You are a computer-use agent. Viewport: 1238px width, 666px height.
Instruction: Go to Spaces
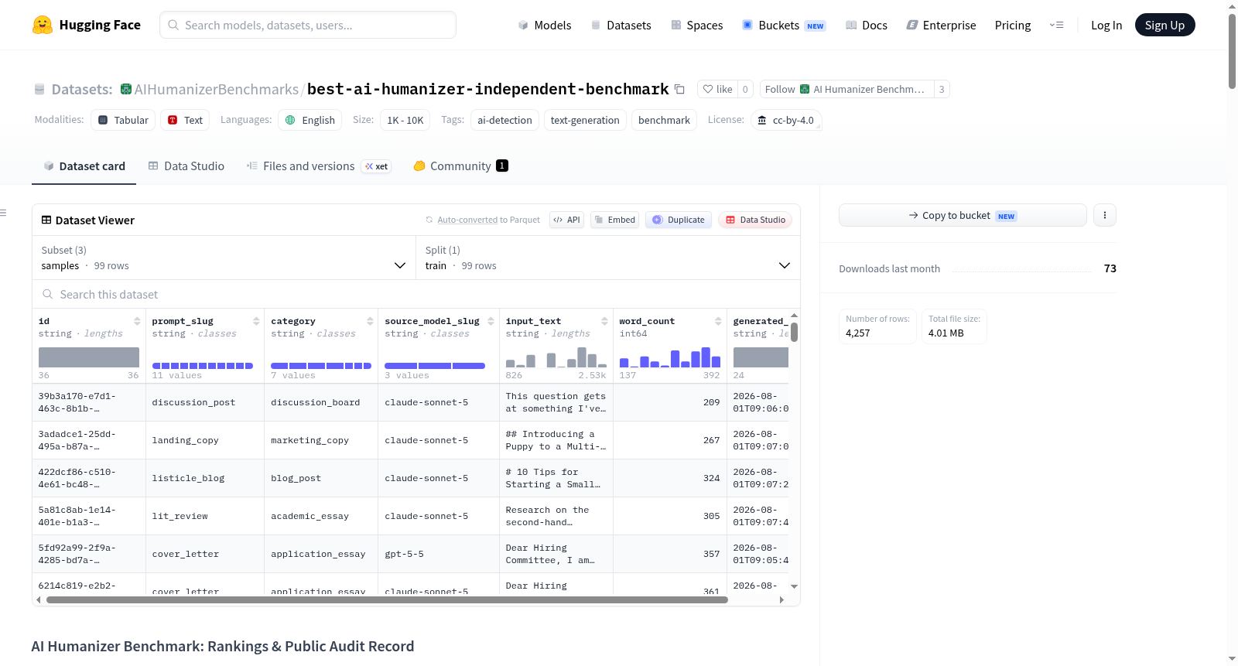click(697, 25)
